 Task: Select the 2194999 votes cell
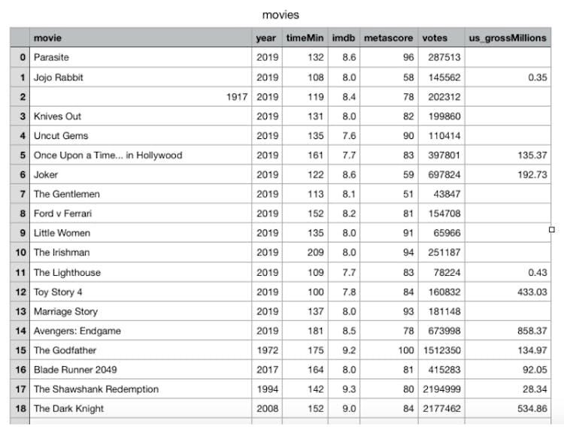pyautogui.click(x=441, y=389)
